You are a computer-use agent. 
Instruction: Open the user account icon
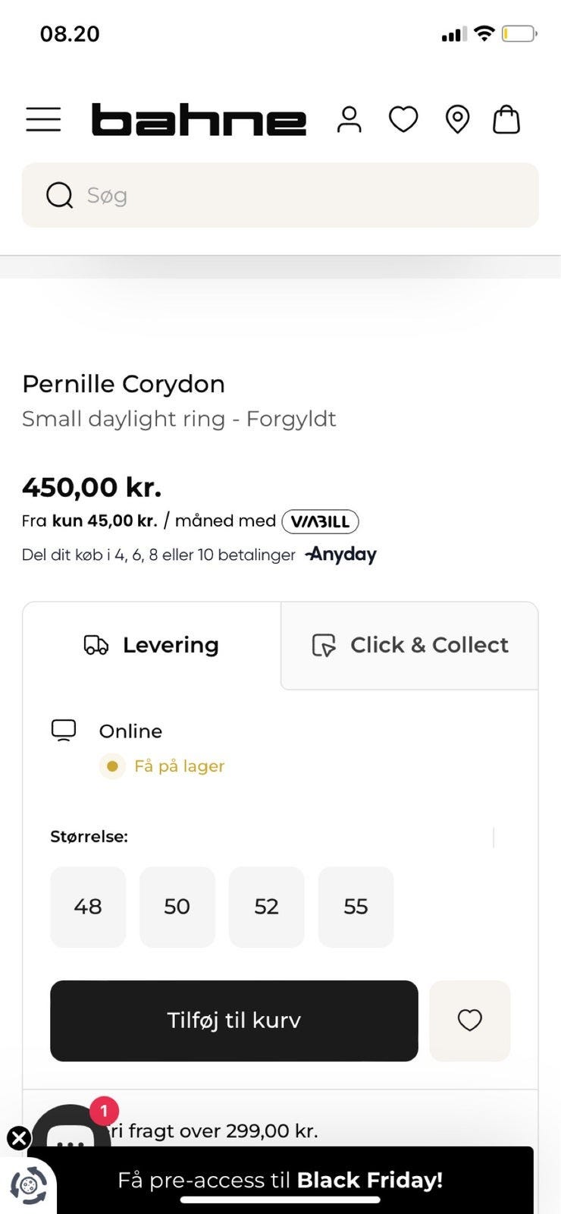pos(349,119)
